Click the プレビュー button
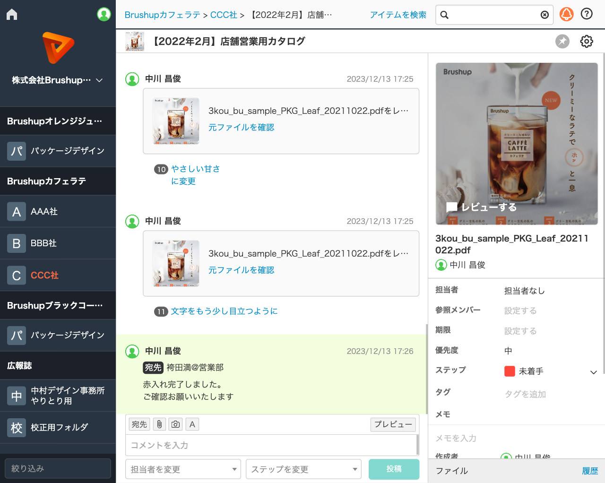The height and width of the screenshot is (483, 605). tap(393, 424)
